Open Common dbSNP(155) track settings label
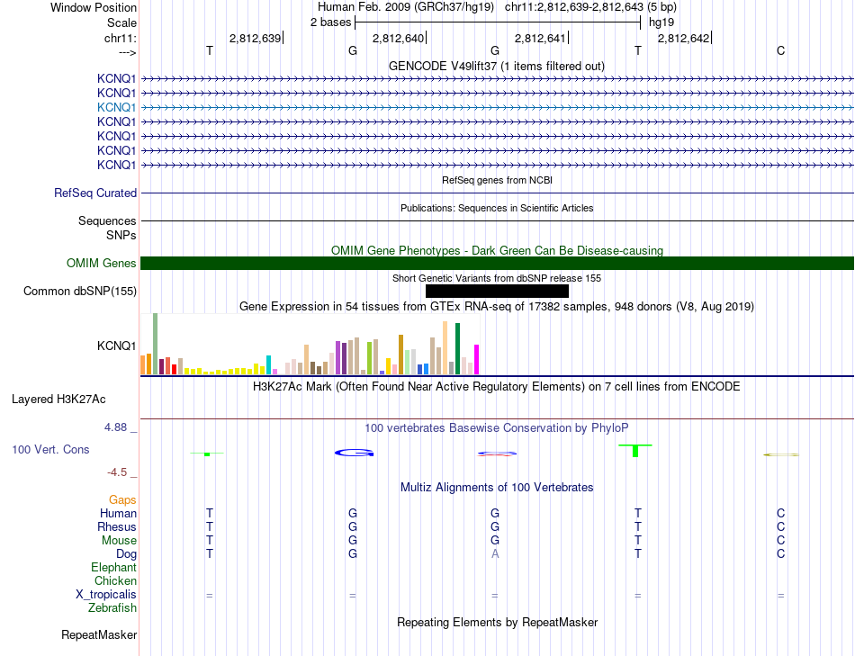 79,292
